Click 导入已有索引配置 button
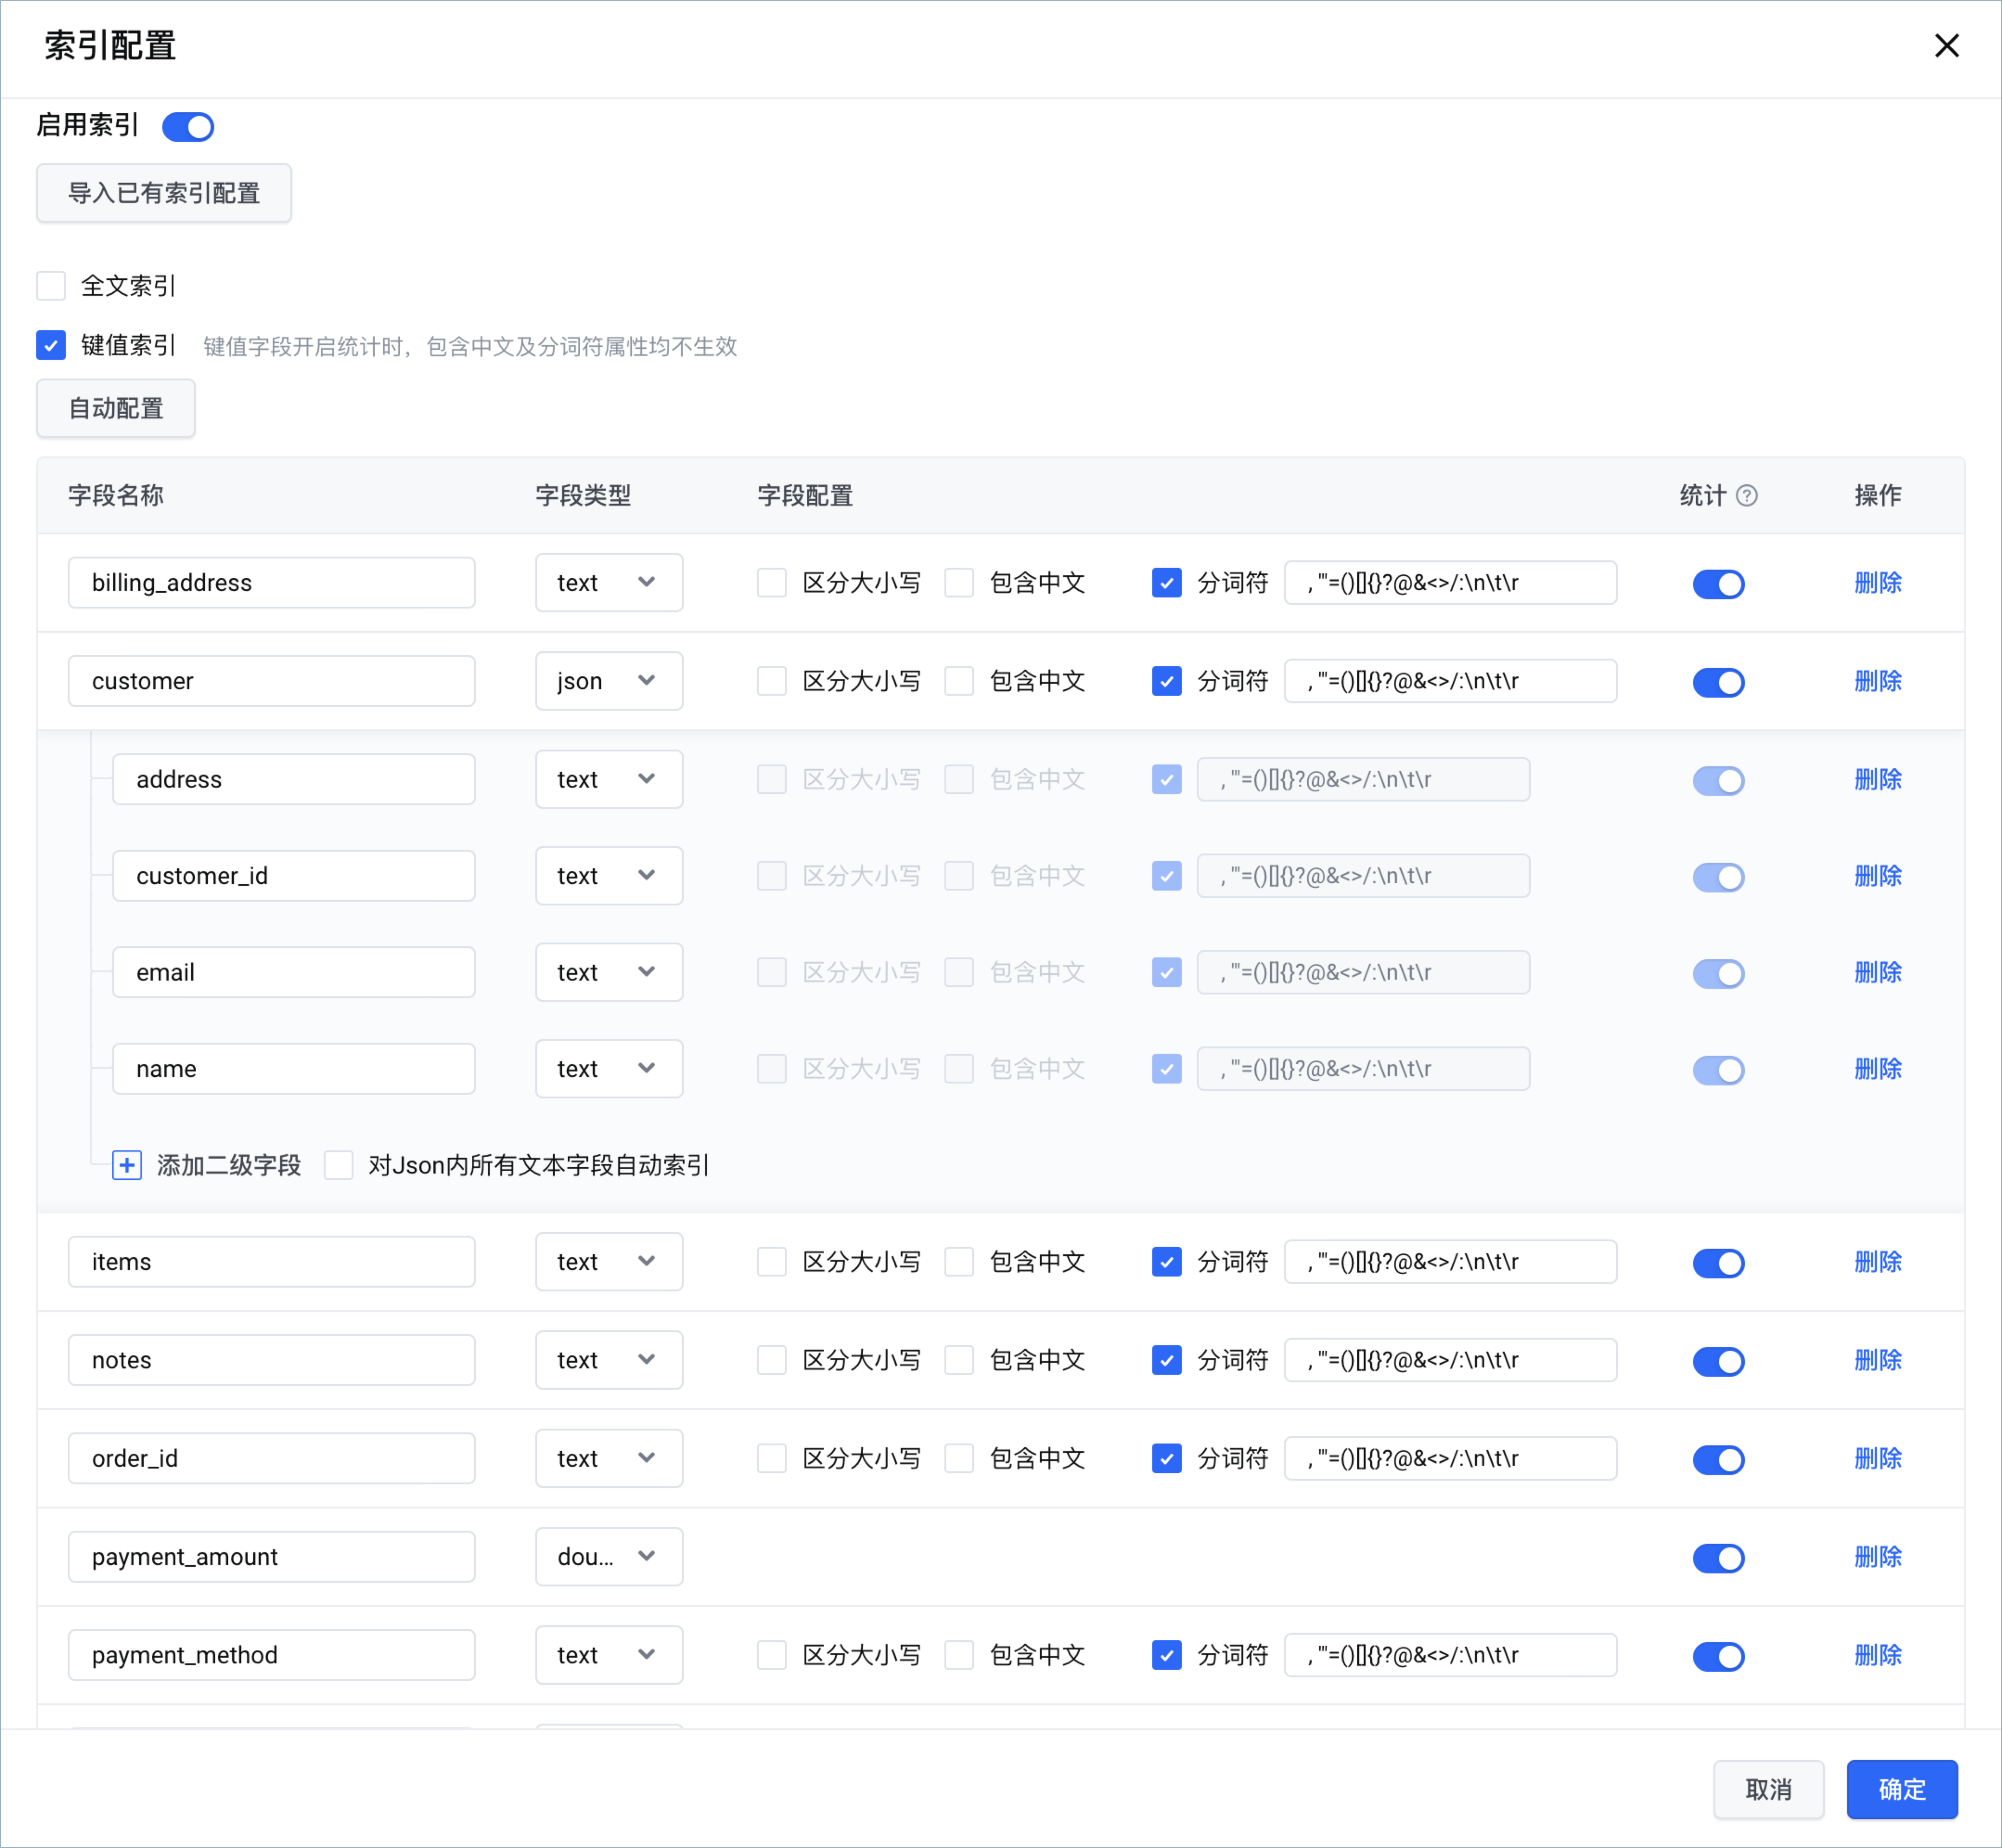 164,193
